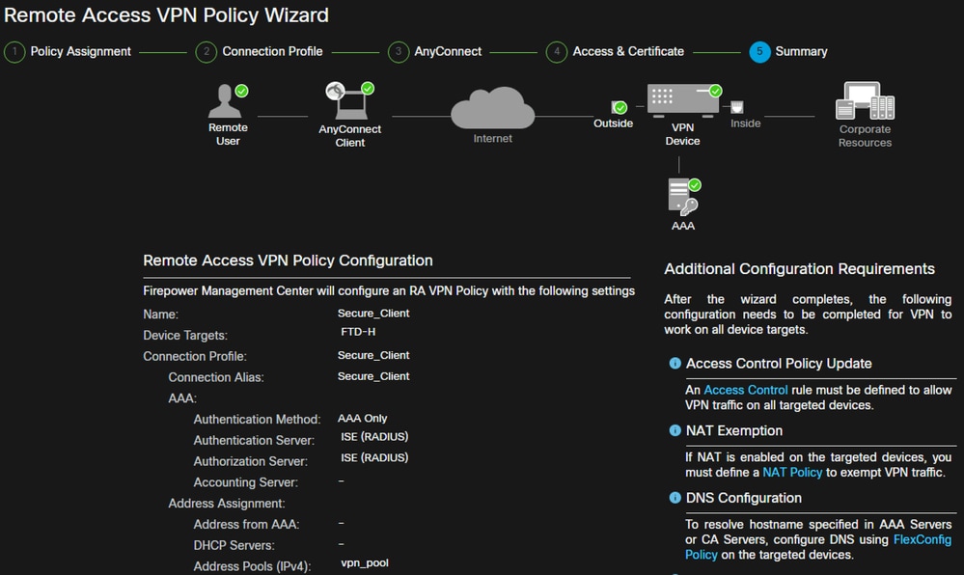Click the Connection Alias: label
The image size is (964, 575).
216,377
